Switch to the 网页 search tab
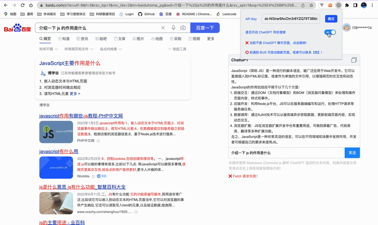 (x=45, y=39)
